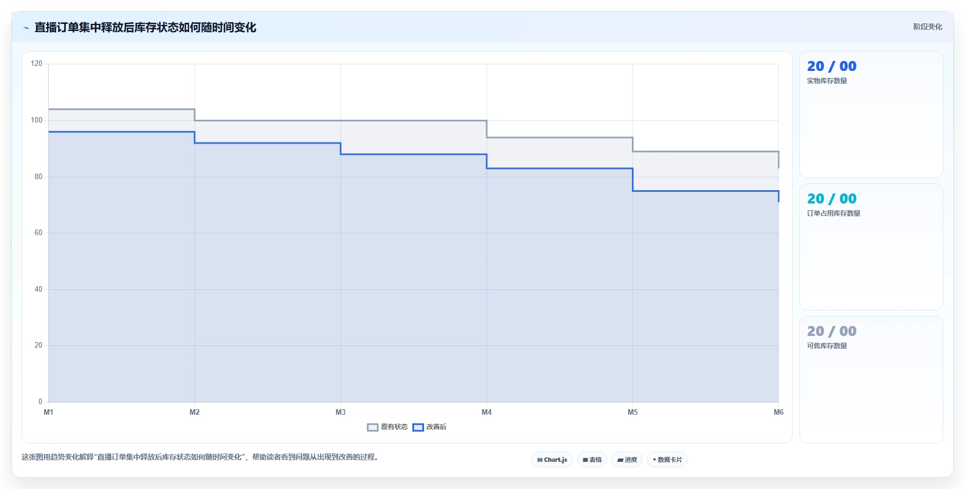Toggle the 改善后 series legend label
Screen dimensions: 965x489
(x=436, y=427)
